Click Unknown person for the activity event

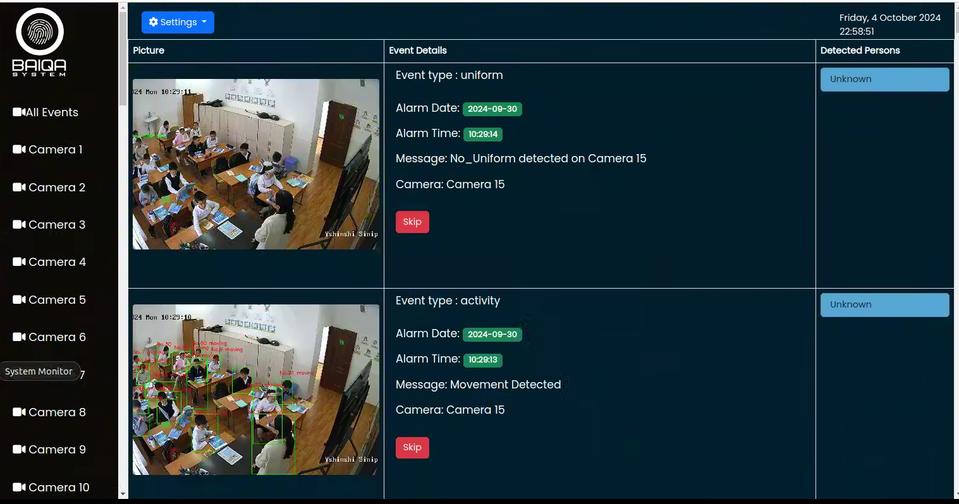click(x=884, y=304)
